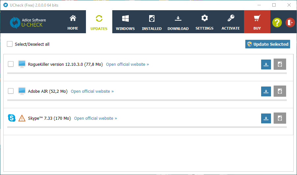Screen dimensions: 297x175
Task: Toggle the Select/Deselect all checkbox
Action: click(x=10, y=44)
